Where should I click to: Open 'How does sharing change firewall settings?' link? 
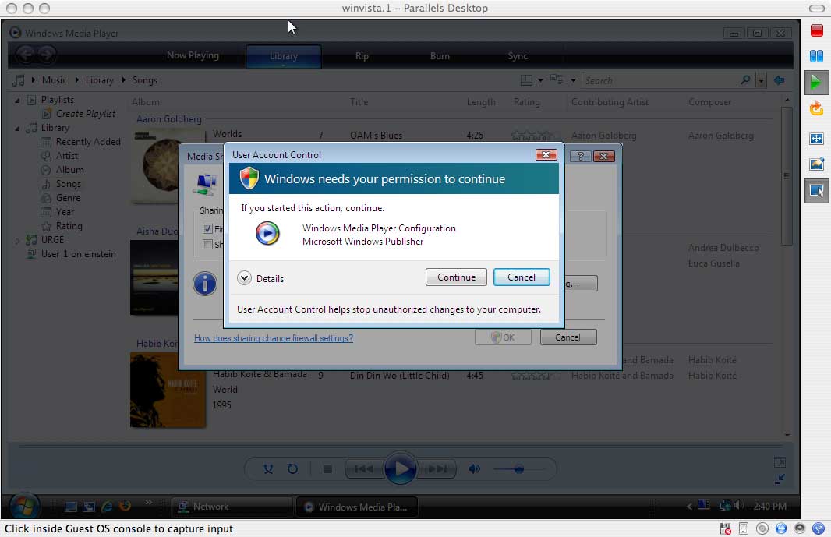tap(274, 338)
